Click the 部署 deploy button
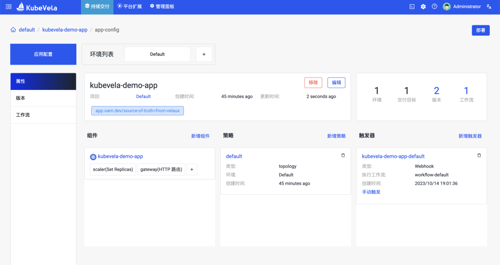 pyautogui.click(x=481, y=30)
